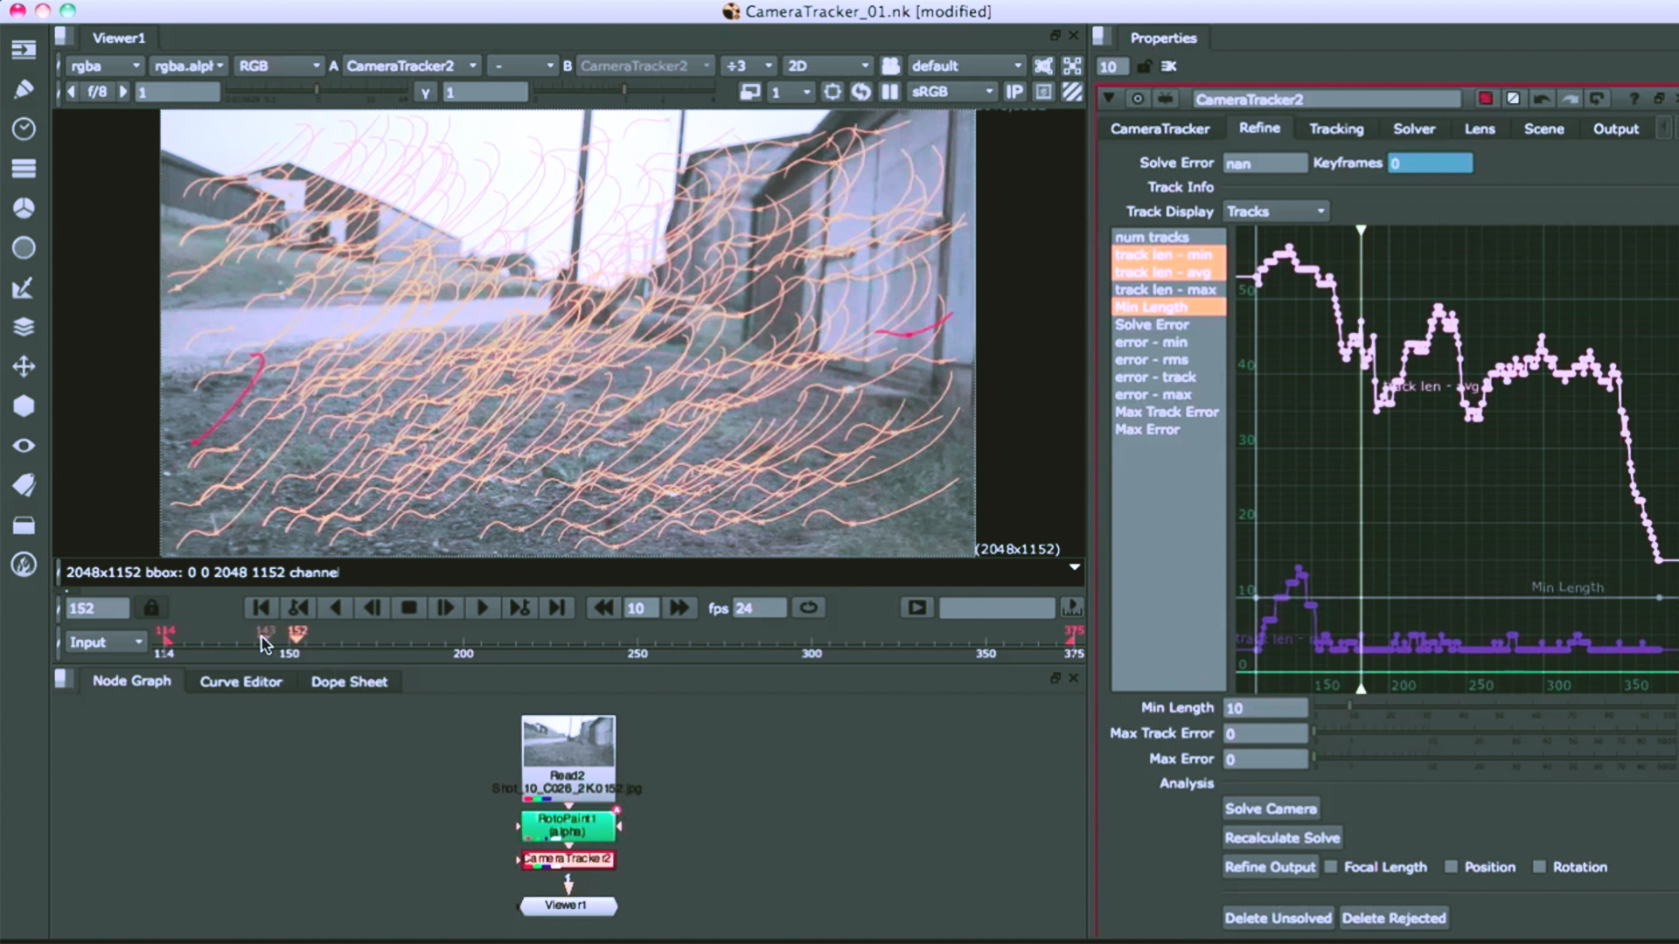
Task: Click the Tracking tab in Properties panel
Action: [x=1335, y=128]
